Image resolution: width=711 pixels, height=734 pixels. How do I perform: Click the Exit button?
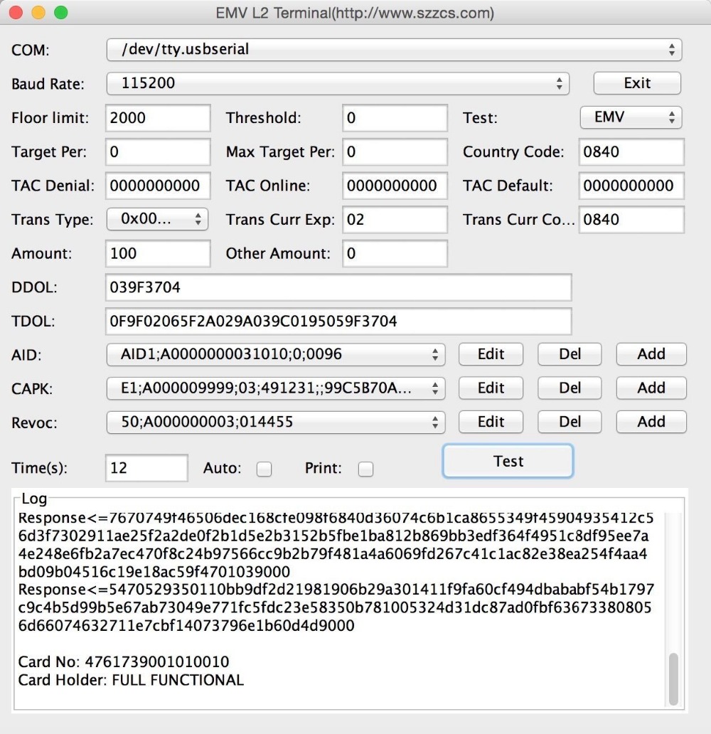pyautogui.click(x=637, y=83)
